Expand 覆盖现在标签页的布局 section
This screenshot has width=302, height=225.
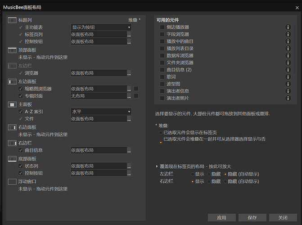157,166
